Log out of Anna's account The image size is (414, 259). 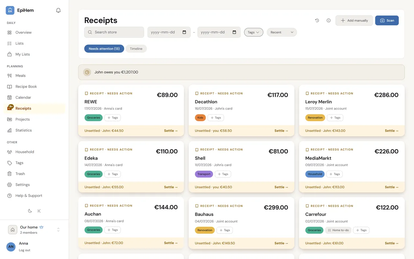[x=25, y=250]
